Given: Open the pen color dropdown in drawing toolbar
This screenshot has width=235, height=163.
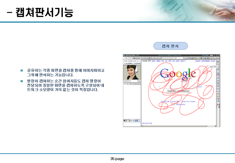Looking at the screenshot, I should 218,104.
